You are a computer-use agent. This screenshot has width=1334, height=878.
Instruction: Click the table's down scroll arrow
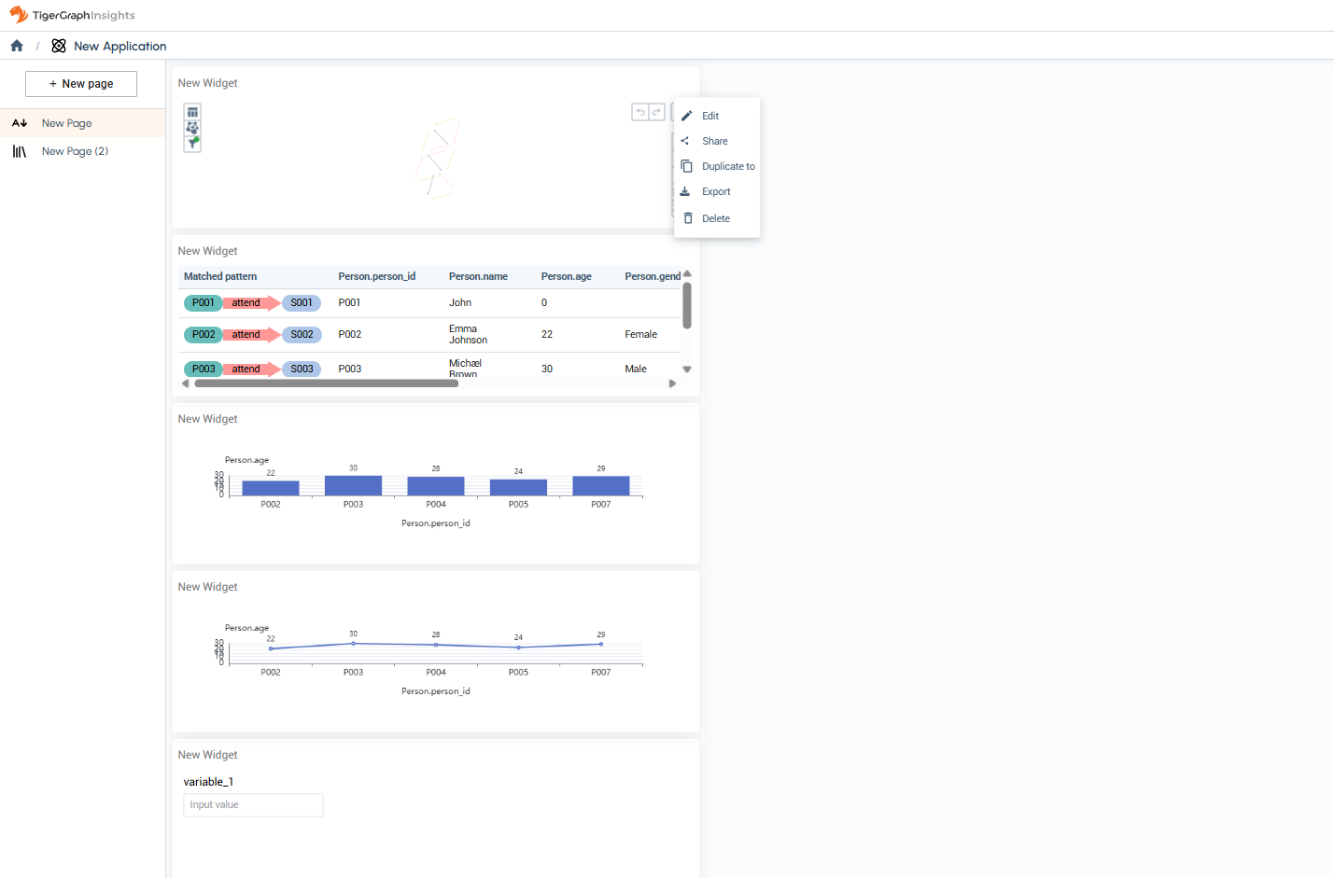(x=687, y=369)
